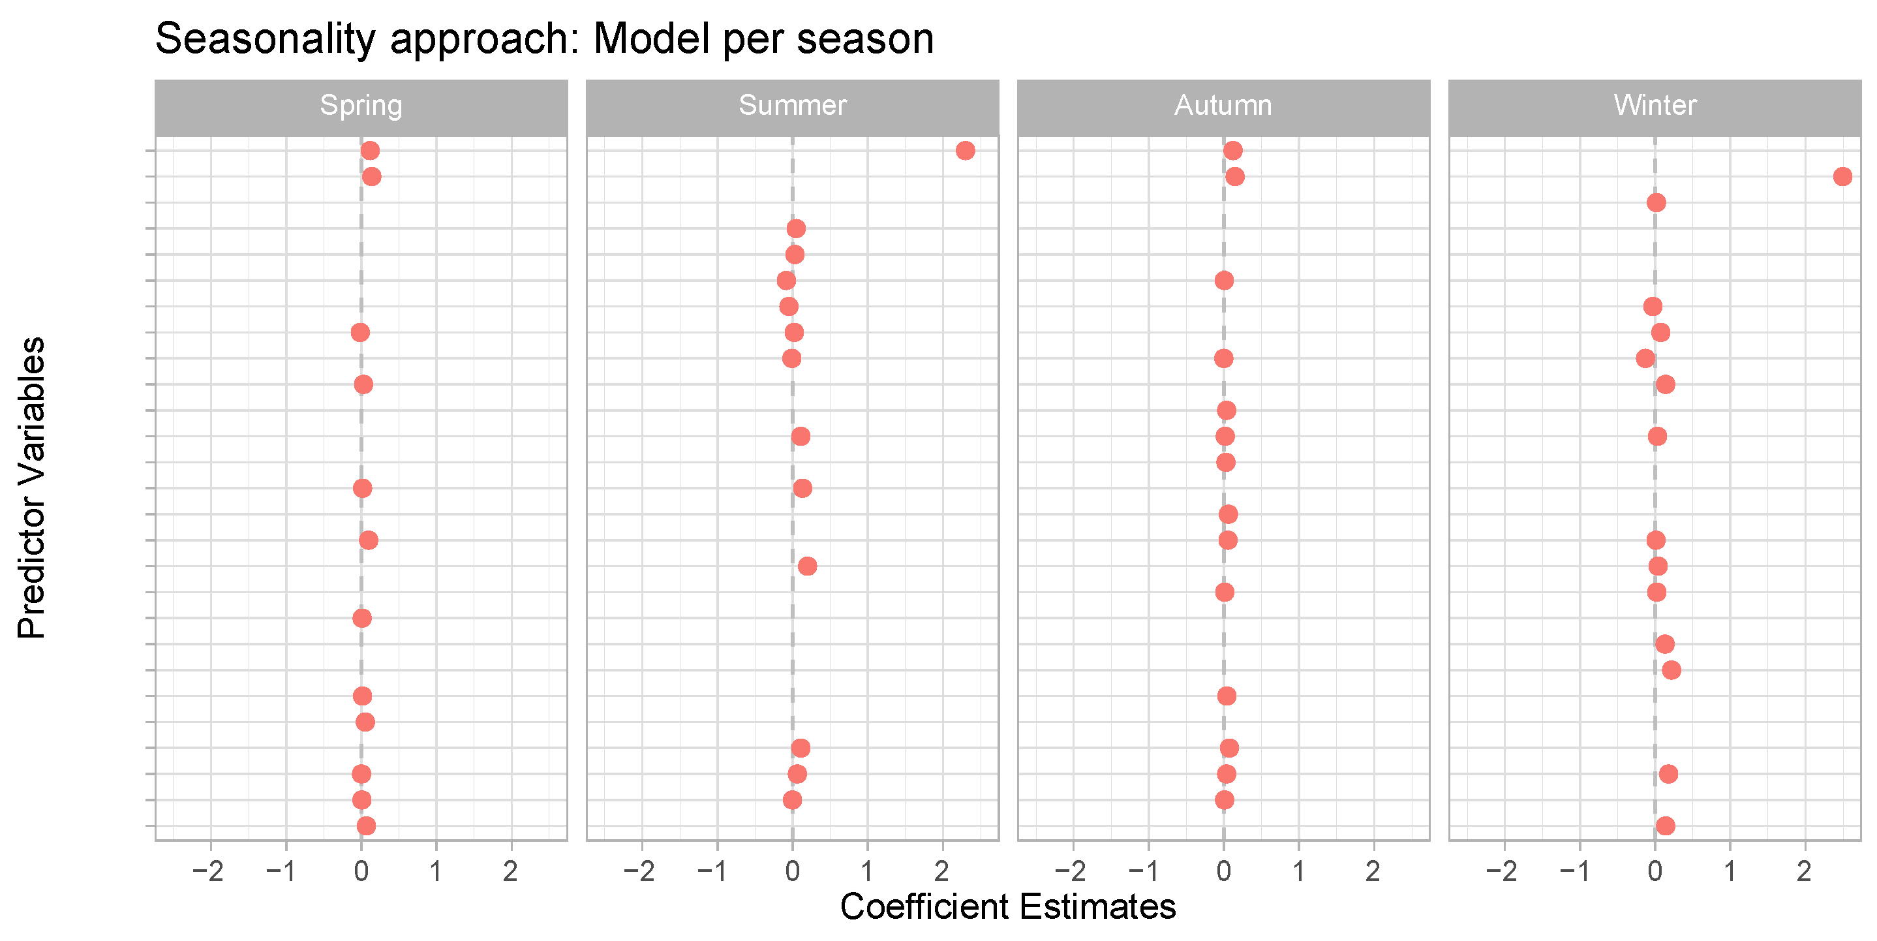Pick the topmost data point in Autumn

[1233, 151]
